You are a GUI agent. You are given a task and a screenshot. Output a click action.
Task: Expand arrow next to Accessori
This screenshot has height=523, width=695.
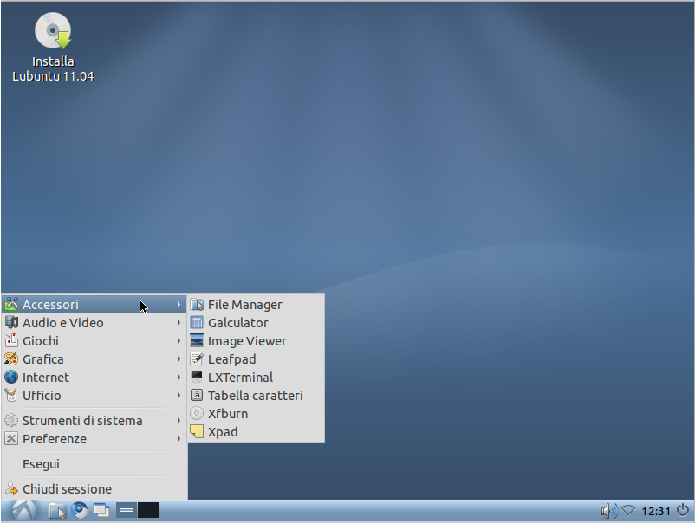coord(179,305)
